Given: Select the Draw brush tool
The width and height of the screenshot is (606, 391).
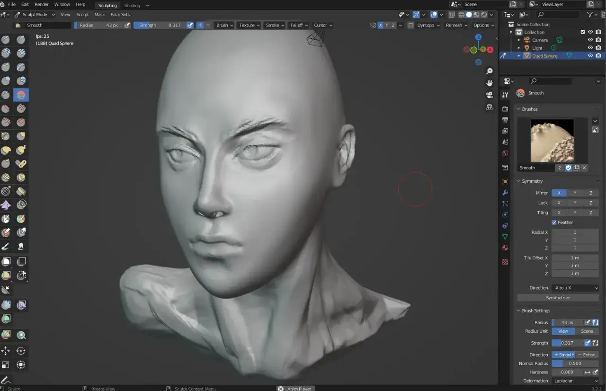Looking at the screenshot, I should [x=6, y=40].
